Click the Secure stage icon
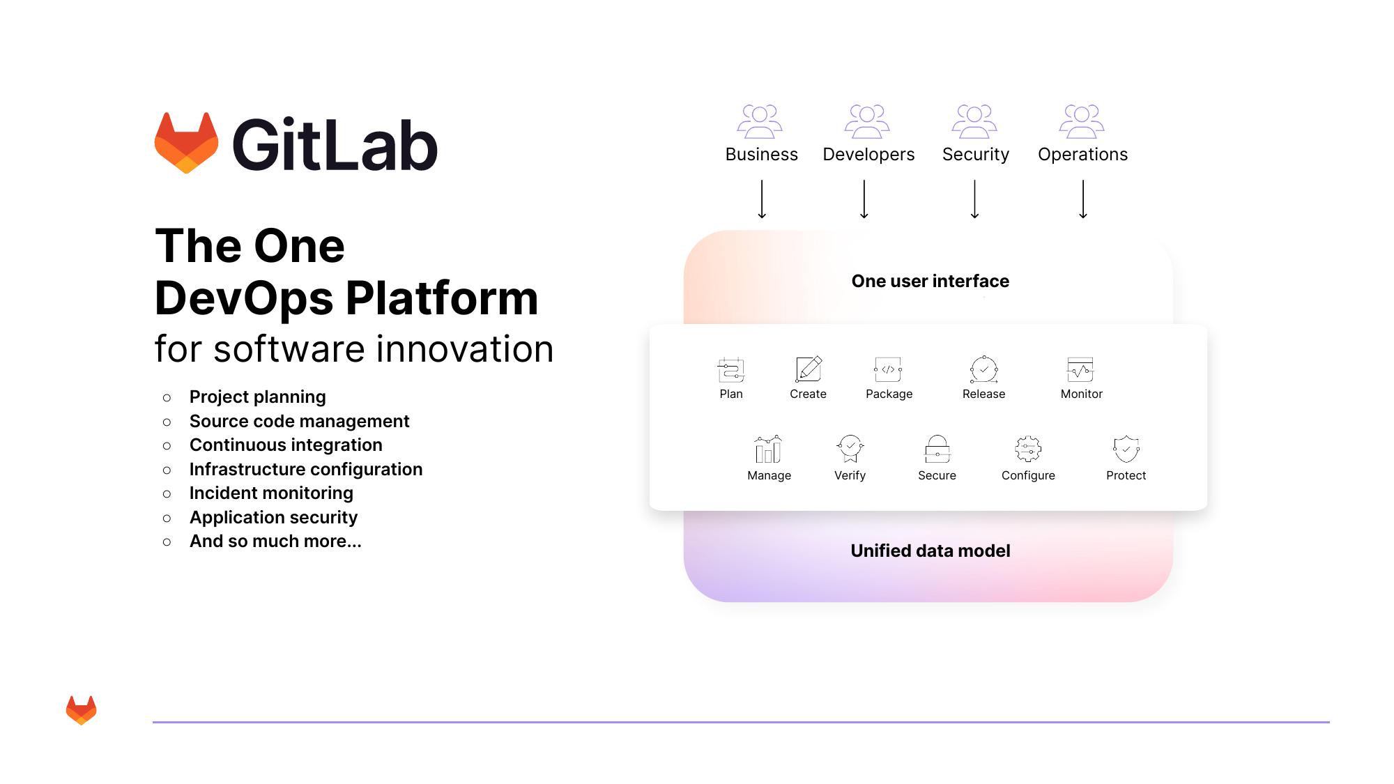1394x784 pixels. 935,450
